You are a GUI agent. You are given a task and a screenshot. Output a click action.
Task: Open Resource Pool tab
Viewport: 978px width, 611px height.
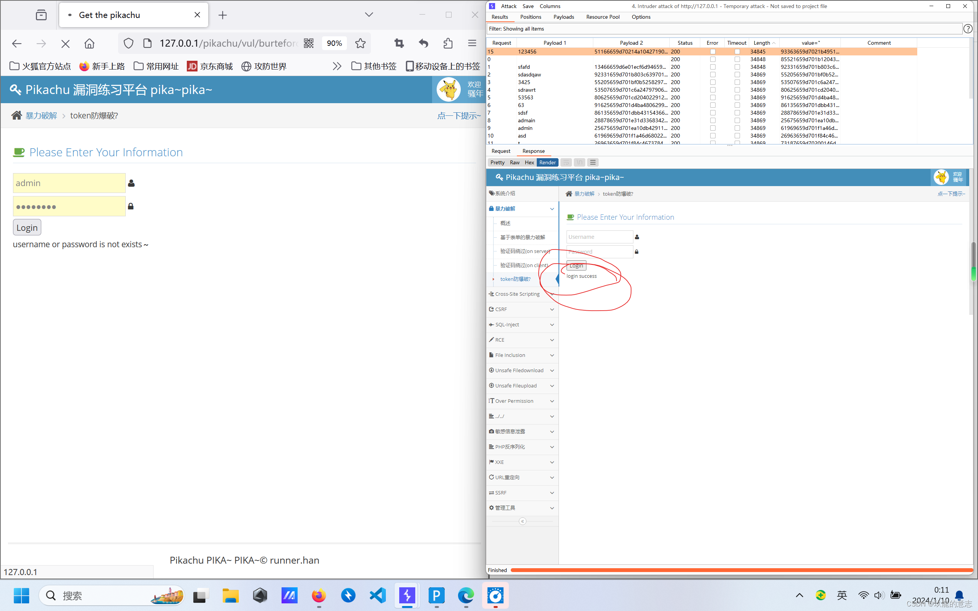603,17
